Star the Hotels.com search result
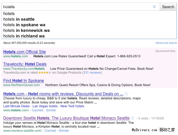The width and height of the screenshot is (178, 135). click(126, 94)
